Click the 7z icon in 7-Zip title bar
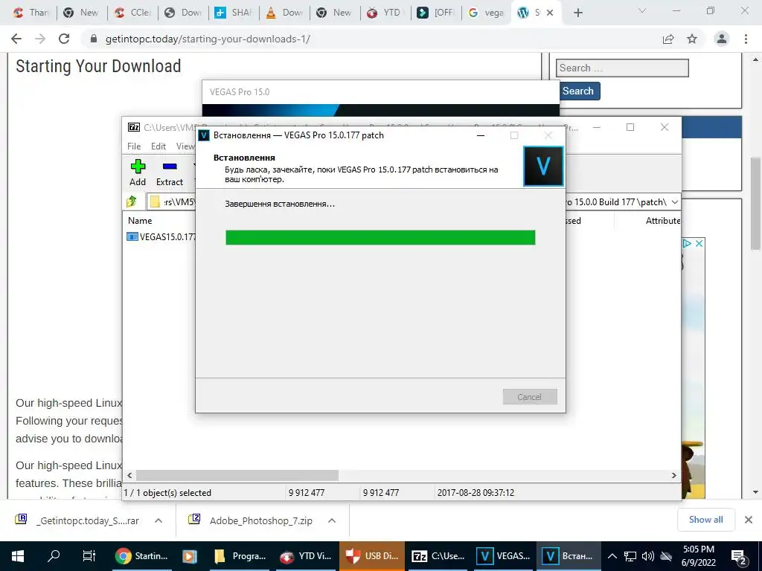The width and height of the screenshot is (762, 571). point(134,127)
